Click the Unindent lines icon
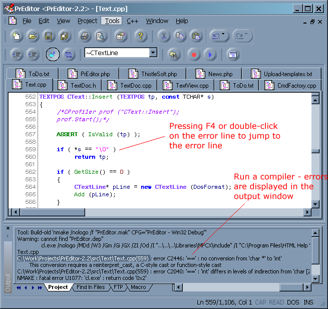The height and width of the screenshot is (309, 328). coord(33,55)
